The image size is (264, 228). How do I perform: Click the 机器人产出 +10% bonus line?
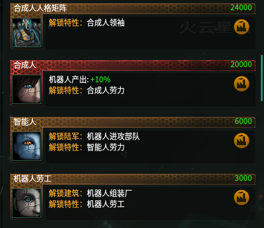click(x=80, y=80)
